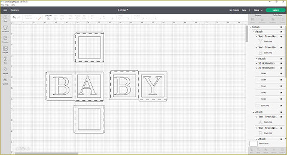Collapse the Group entry in Layers panel
Viewport: 287px width, 155px height.
(250, 27)
